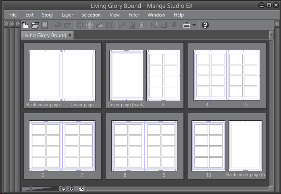Click the horizontal scrollbar at bottom
This screenshot has width=281, height=194.
(x=177, y=189)
